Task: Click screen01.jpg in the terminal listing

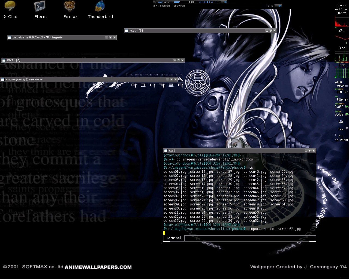Action: click(x=175, y=172)
